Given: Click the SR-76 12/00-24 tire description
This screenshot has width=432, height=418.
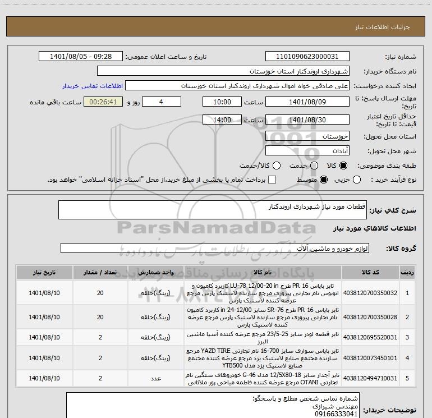Looking at the screenshot, I should [263, 317].
